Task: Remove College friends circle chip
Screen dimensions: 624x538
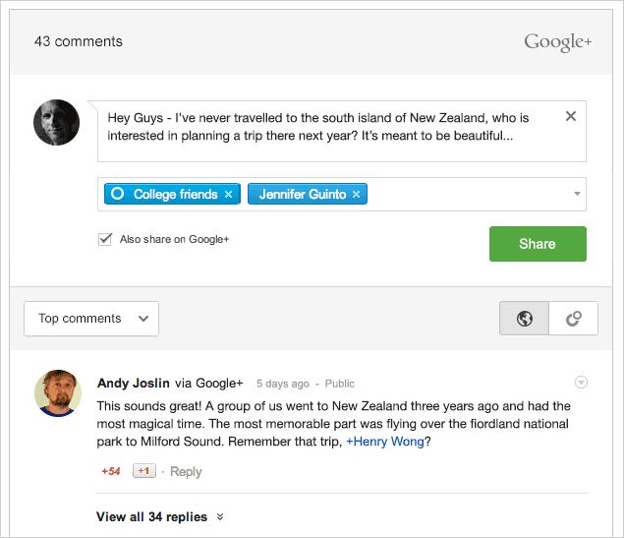Action: point(228,195)
